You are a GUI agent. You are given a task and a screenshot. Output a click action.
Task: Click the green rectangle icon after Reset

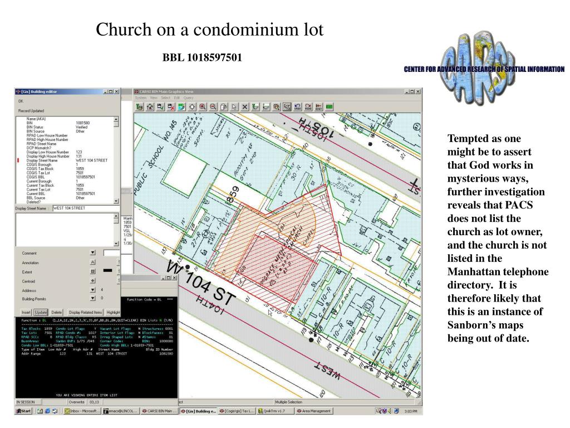(x=330, y=106)
